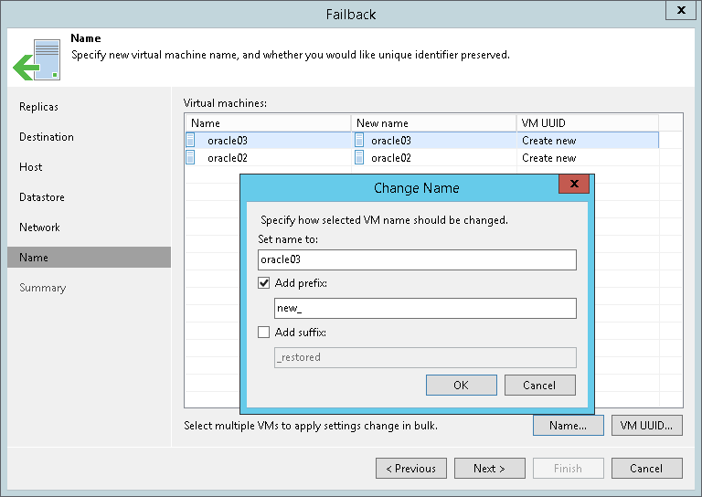Click the prefix text field containing new_
This screenshot has height=497, width=702.
point(425,309)
